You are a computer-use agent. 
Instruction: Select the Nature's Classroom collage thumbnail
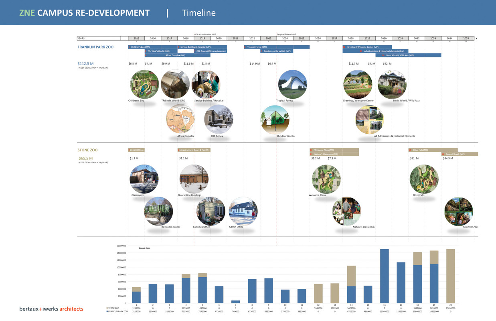pos(346,211)
